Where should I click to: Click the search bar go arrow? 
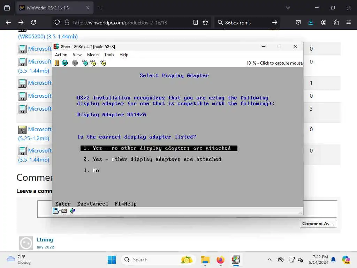coord(275,23)
